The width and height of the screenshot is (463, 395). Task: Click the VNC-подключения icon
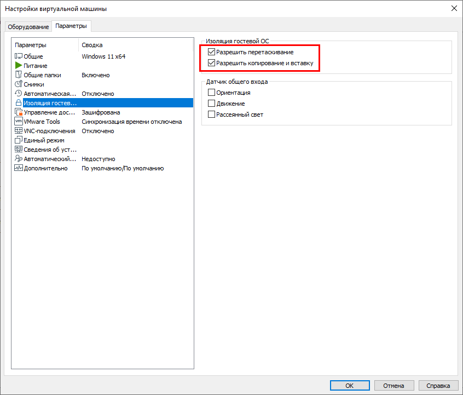click(18, 131)
